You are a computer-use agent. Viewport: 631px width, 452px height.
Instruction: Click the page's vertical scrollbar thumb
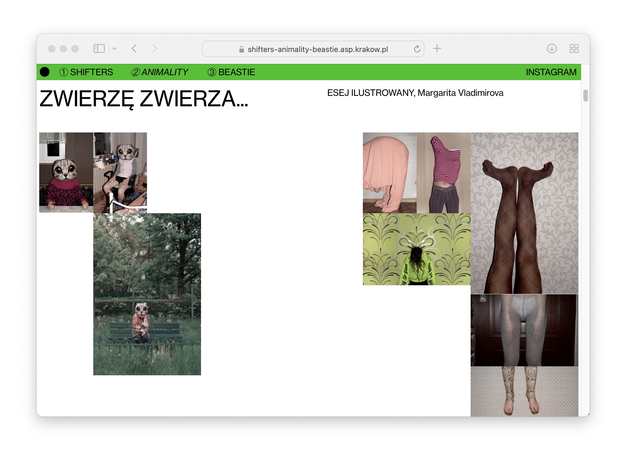(585, 96)
